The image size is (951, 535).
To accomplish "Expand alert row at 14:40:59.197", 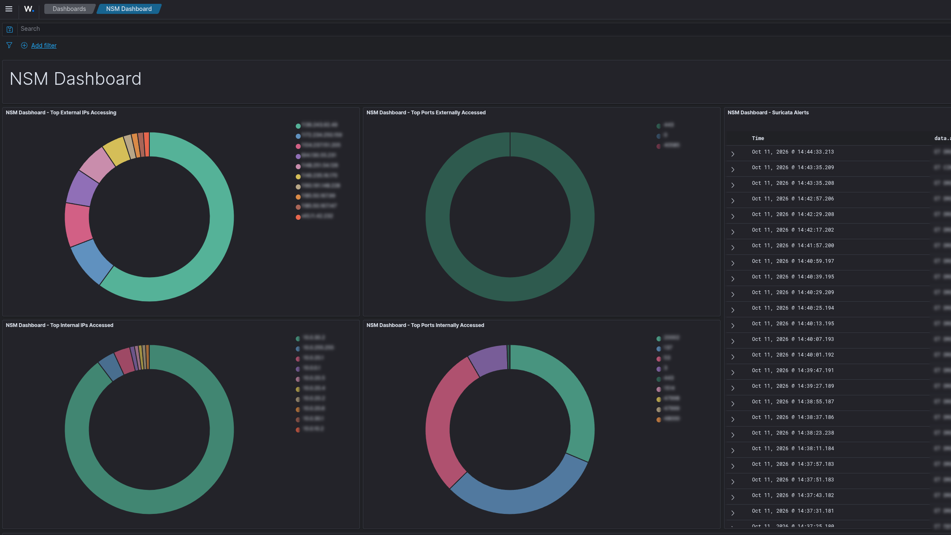I will [733, 263].
